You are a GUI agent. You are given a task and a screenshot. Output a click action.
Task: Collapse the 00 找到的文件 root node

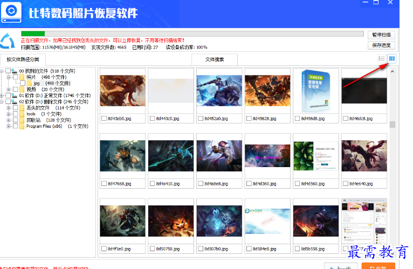2,71
